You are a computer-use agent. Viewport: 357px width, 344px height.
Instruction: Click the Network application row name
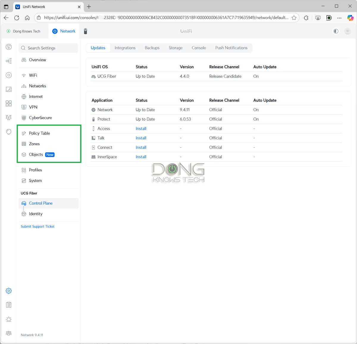point(105,110)
